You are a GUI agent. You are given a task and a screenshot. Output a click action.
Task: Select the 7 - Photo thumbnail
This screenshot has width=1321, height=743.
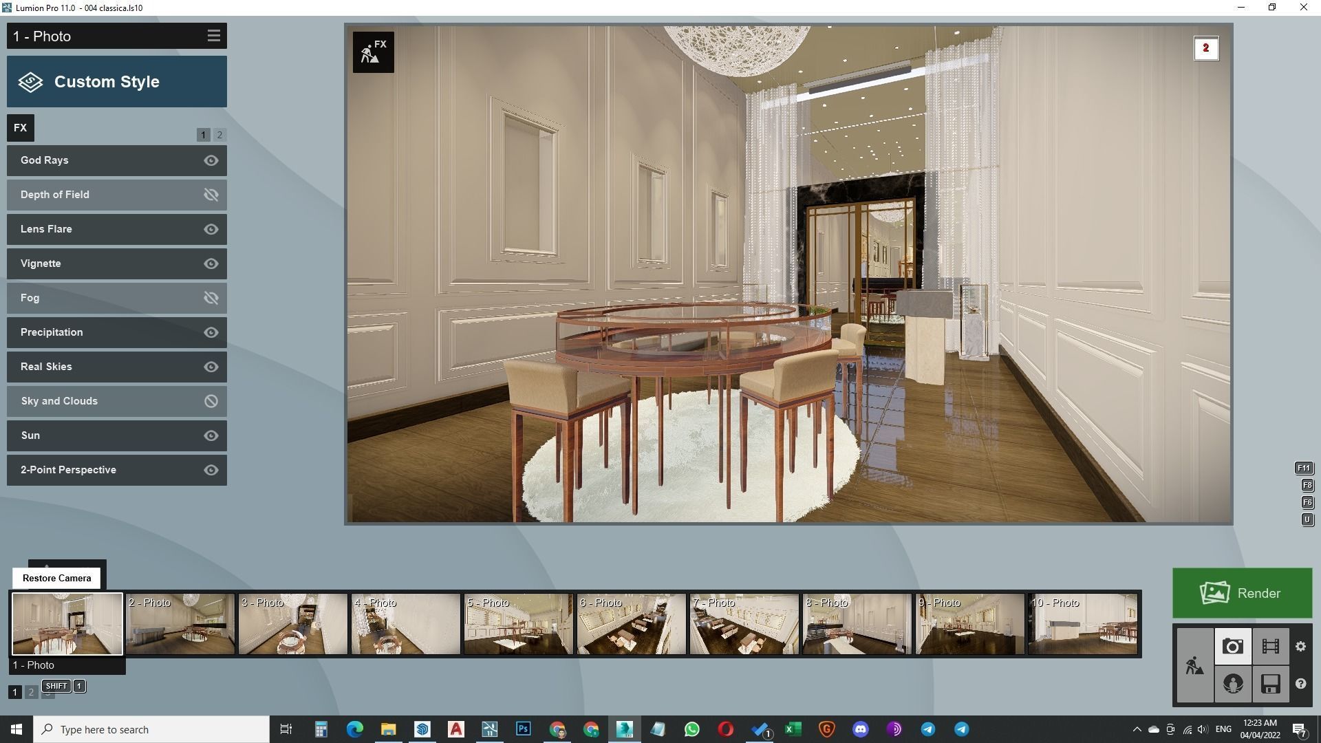coord(744,624)
